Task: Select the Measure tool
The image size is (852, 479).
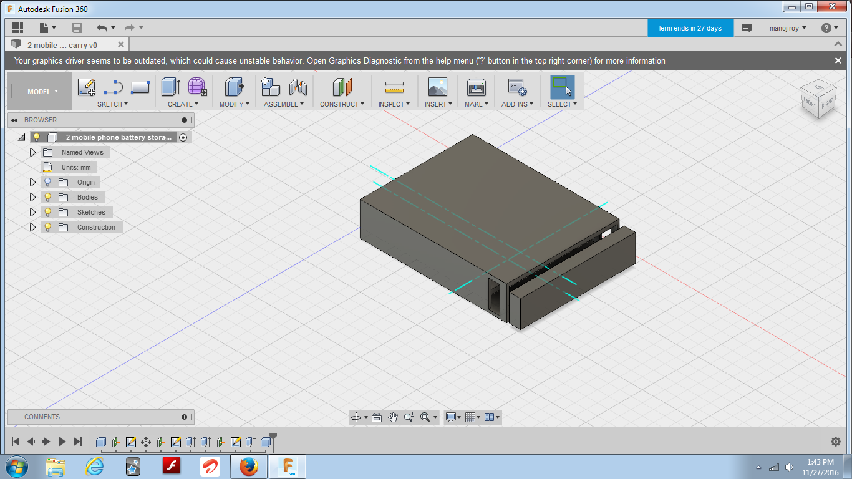Action: tap(394, 87)
